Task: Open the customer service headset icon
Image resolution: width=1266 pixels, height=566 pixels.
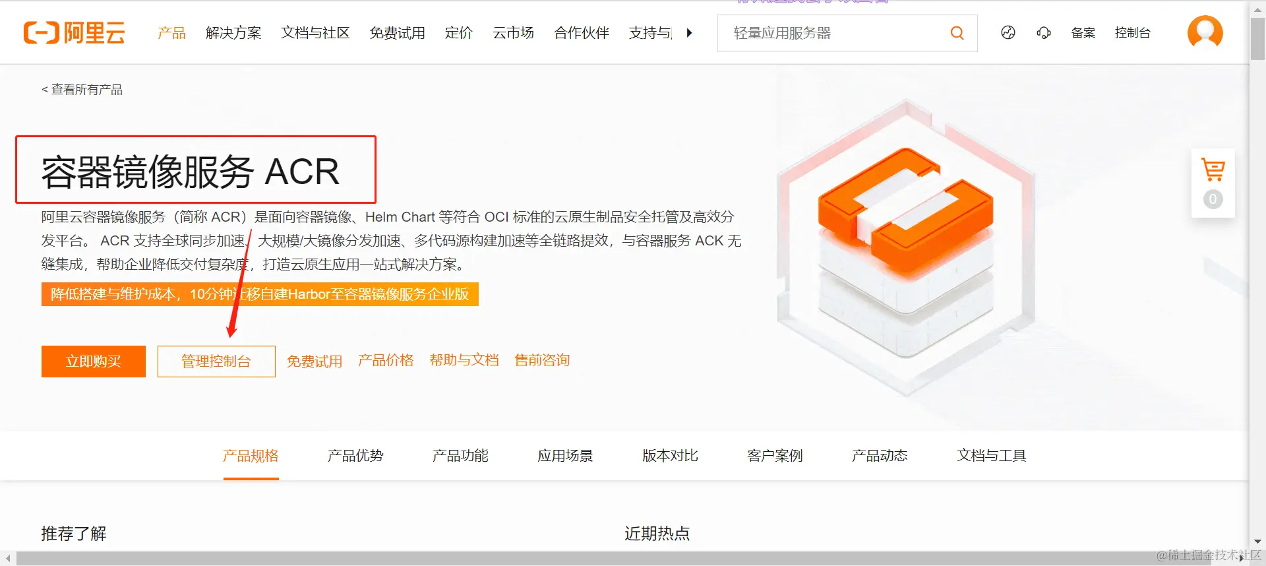Action: click(x=1044, y=32)
